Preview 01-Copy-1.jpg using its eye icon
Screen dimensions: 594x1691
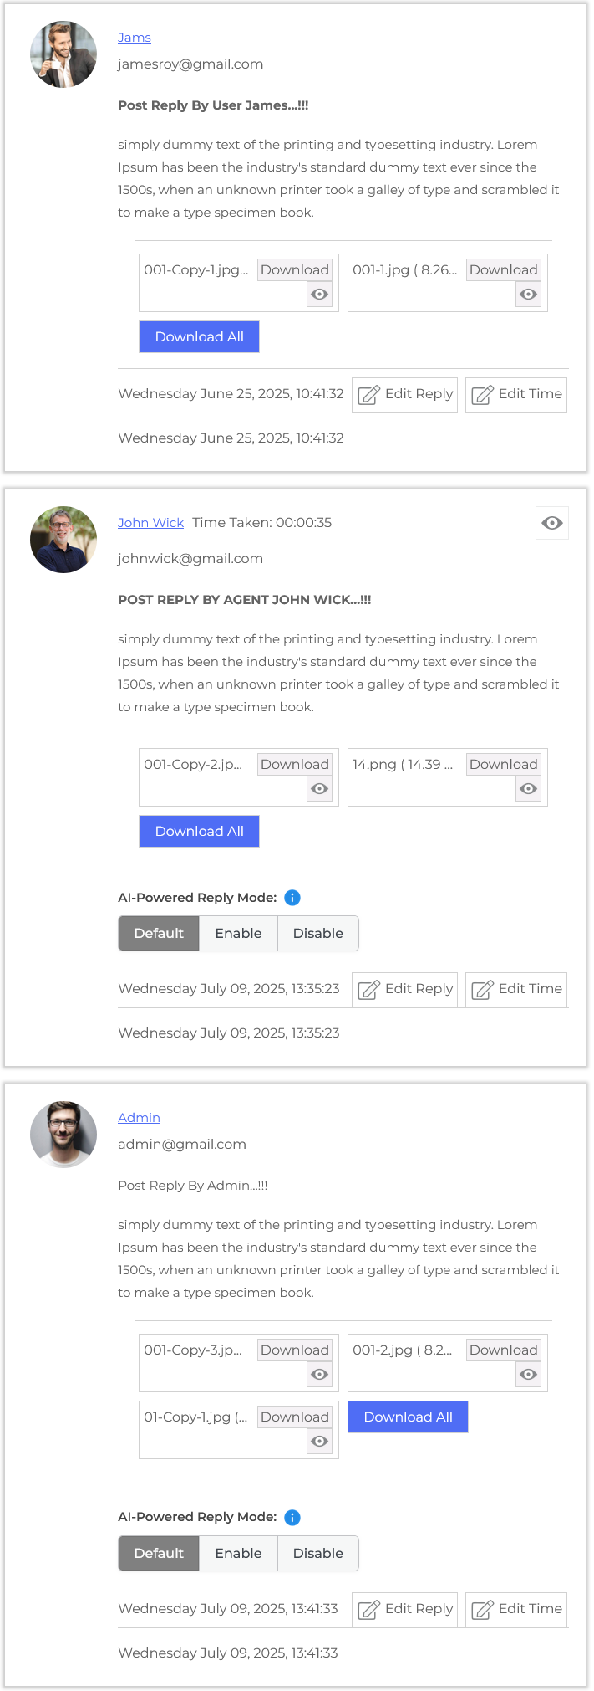coord(319,1442)
